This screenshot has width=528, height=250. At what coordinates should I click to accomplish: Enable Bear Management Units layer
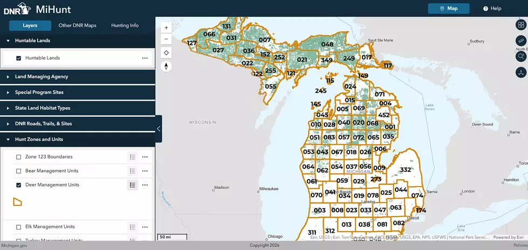click(x=18, y=171)
